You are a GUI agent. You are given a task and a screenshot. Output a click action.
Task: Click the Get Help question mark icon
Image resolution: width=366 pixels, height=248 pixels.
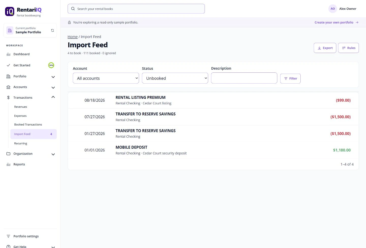[x=8, y=246]
